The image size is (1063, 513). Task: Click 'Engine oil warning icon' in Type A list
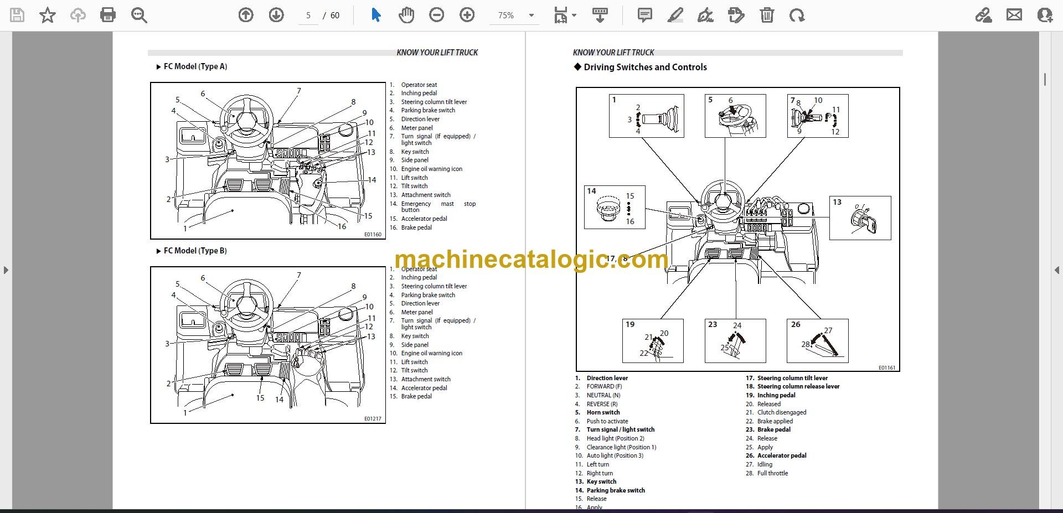tap(431, 169)
